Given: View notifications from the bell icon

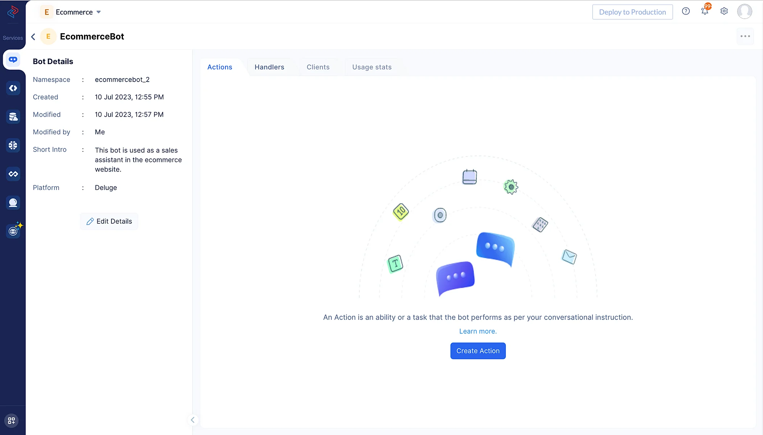Looking at the screenshot, I should click(x=705, y=11).
